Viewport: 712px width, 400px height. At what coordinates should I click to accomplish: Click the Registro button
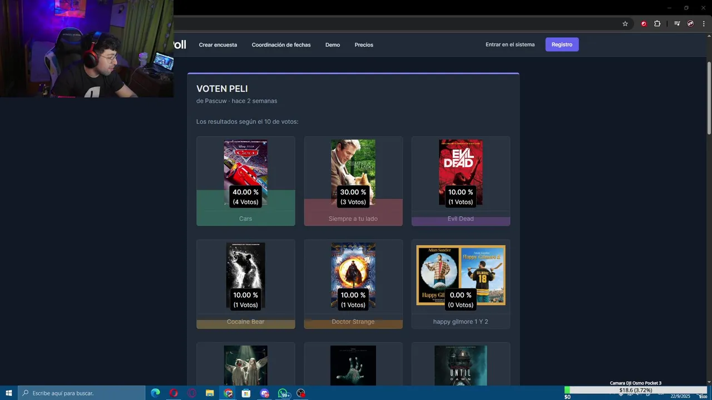coord(562,44)
